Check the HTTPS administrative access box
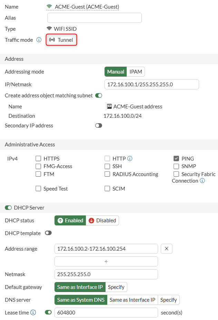 38,158
